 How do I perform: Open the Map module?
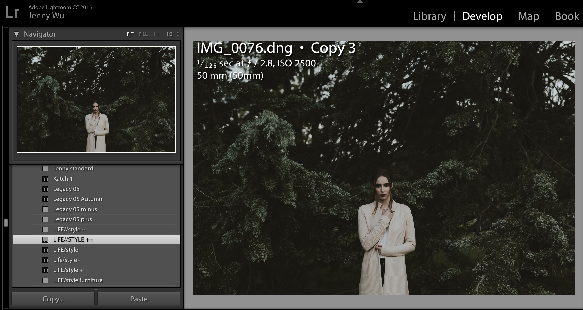coord(528,16)
